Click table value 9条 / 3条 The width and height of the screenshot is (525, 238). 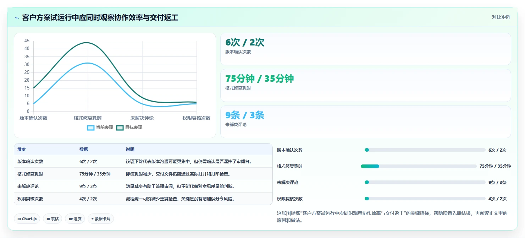[x=88, y=186]
